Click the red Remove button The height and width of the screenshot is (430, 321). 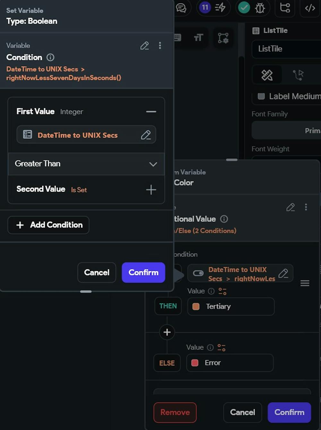175,412
